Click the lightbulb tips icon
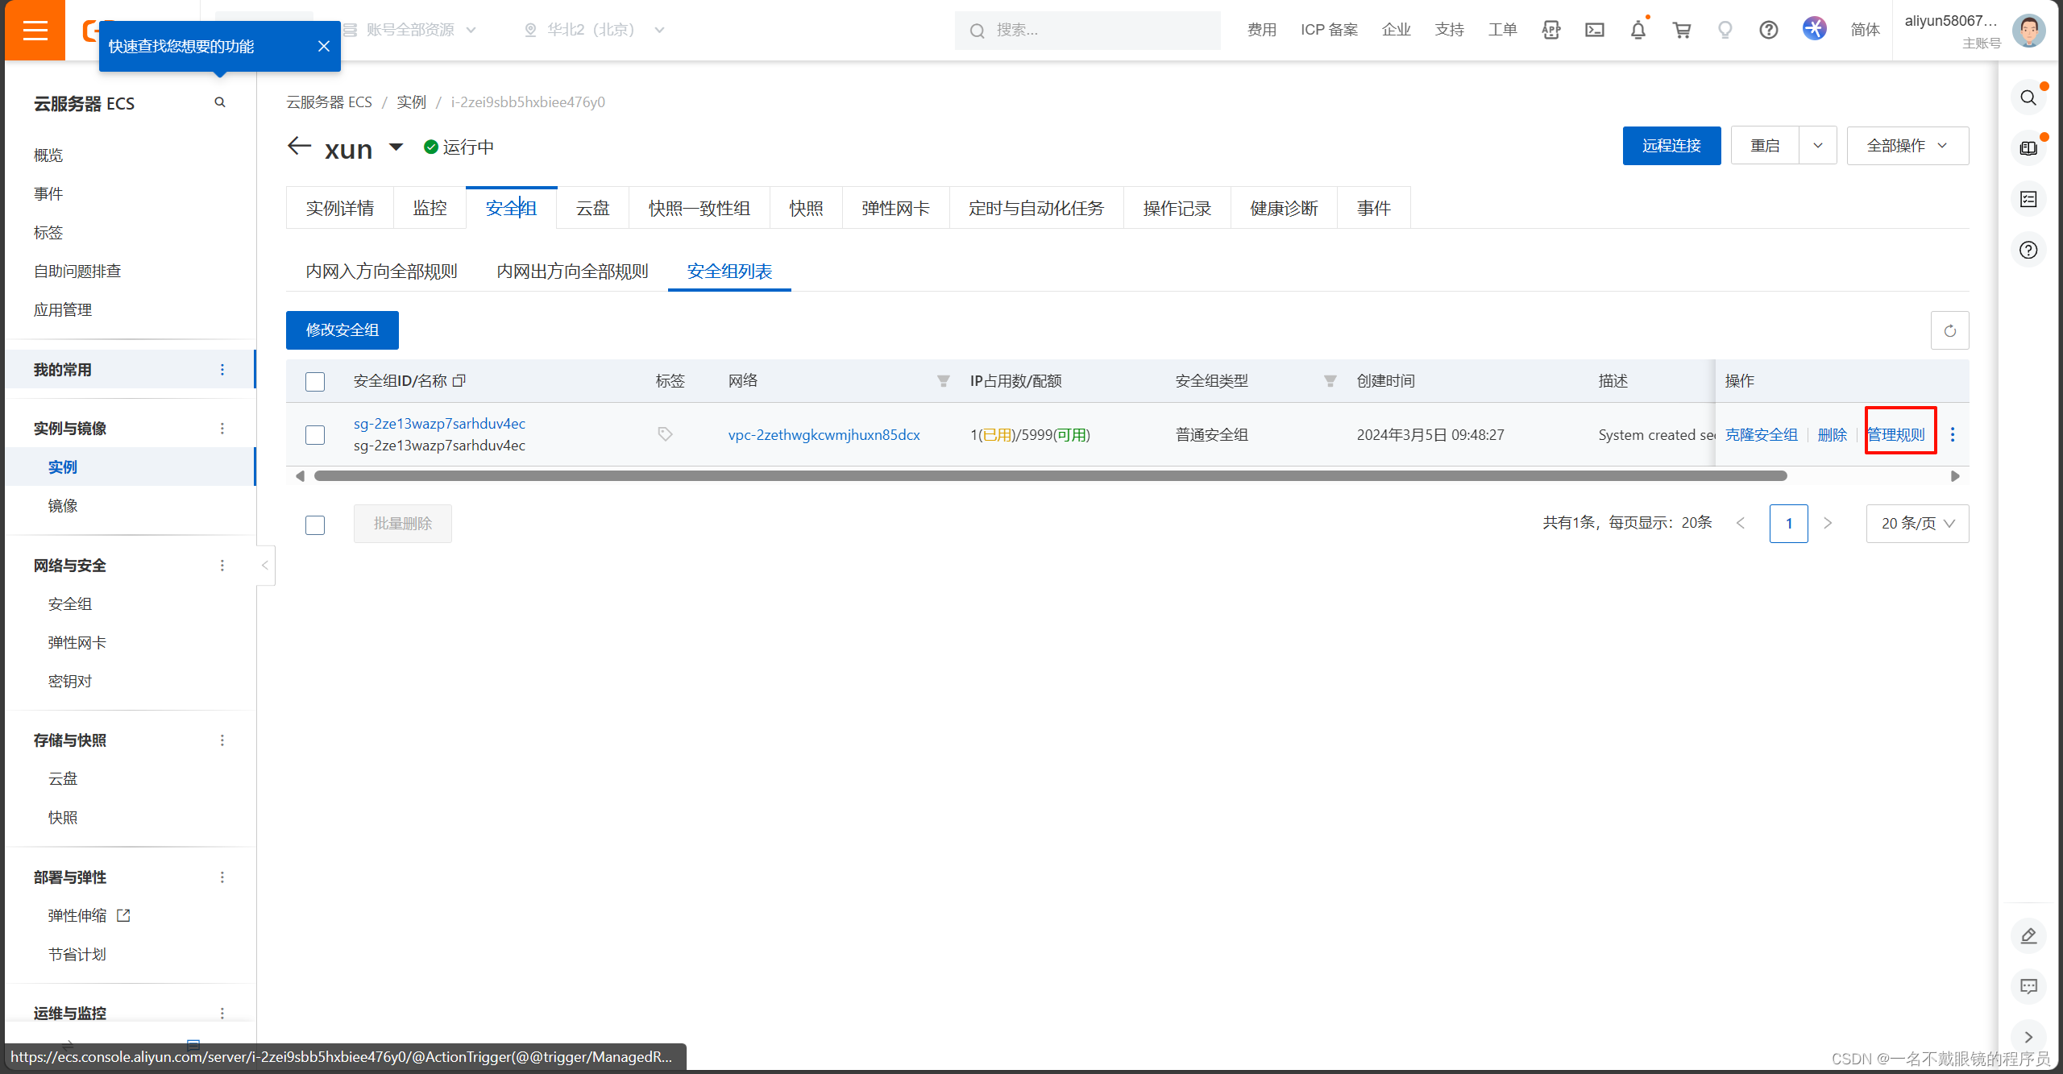Screen dimensions: 2063x1074 tap(1725, 30)
